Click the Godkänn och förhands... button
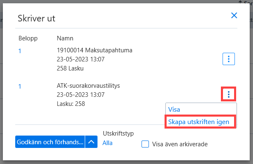Image resolution: width=253 pixels, height=164 pixels. click(50, 142)
